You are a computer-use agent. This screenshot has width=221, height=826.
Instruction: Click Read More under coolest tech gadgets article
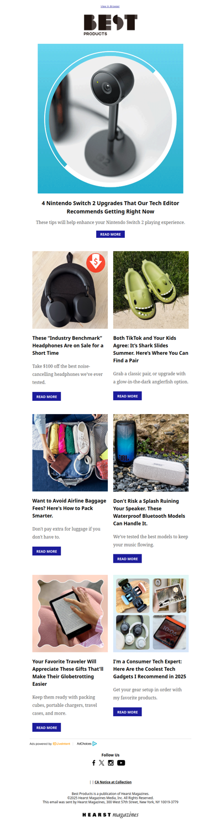pyautogui.click(x=128, y=712)
